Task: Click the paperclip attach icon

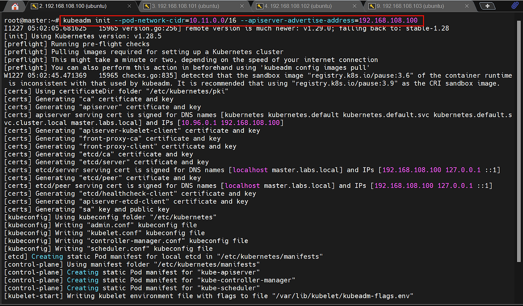Action: coord(515,6)
